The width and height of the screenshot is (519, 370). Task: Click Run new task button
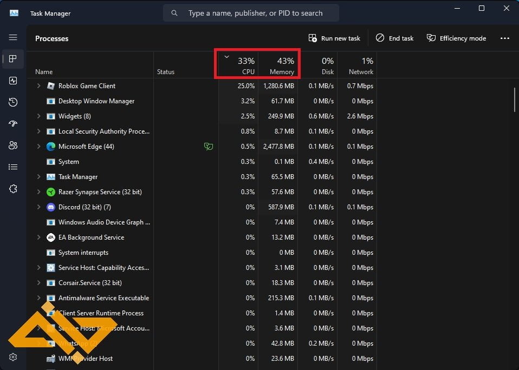pos(334,38)
